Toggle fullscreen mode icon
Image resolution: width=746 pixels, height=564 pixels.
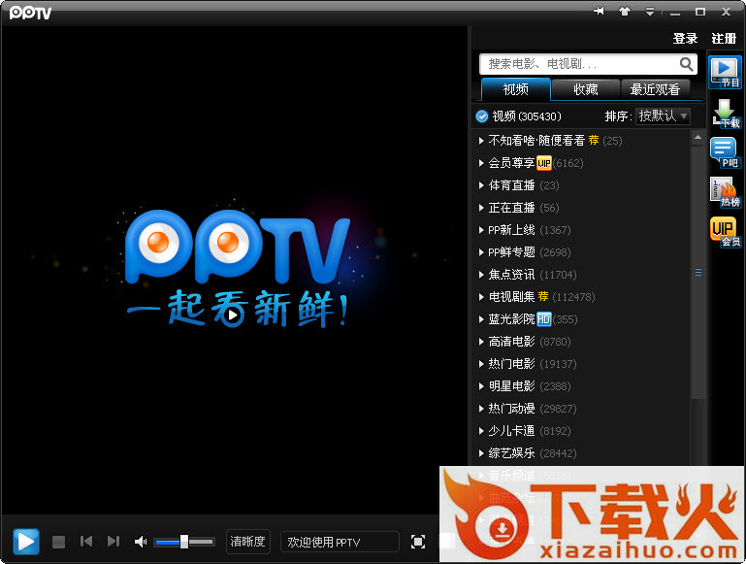click(418, 542)
